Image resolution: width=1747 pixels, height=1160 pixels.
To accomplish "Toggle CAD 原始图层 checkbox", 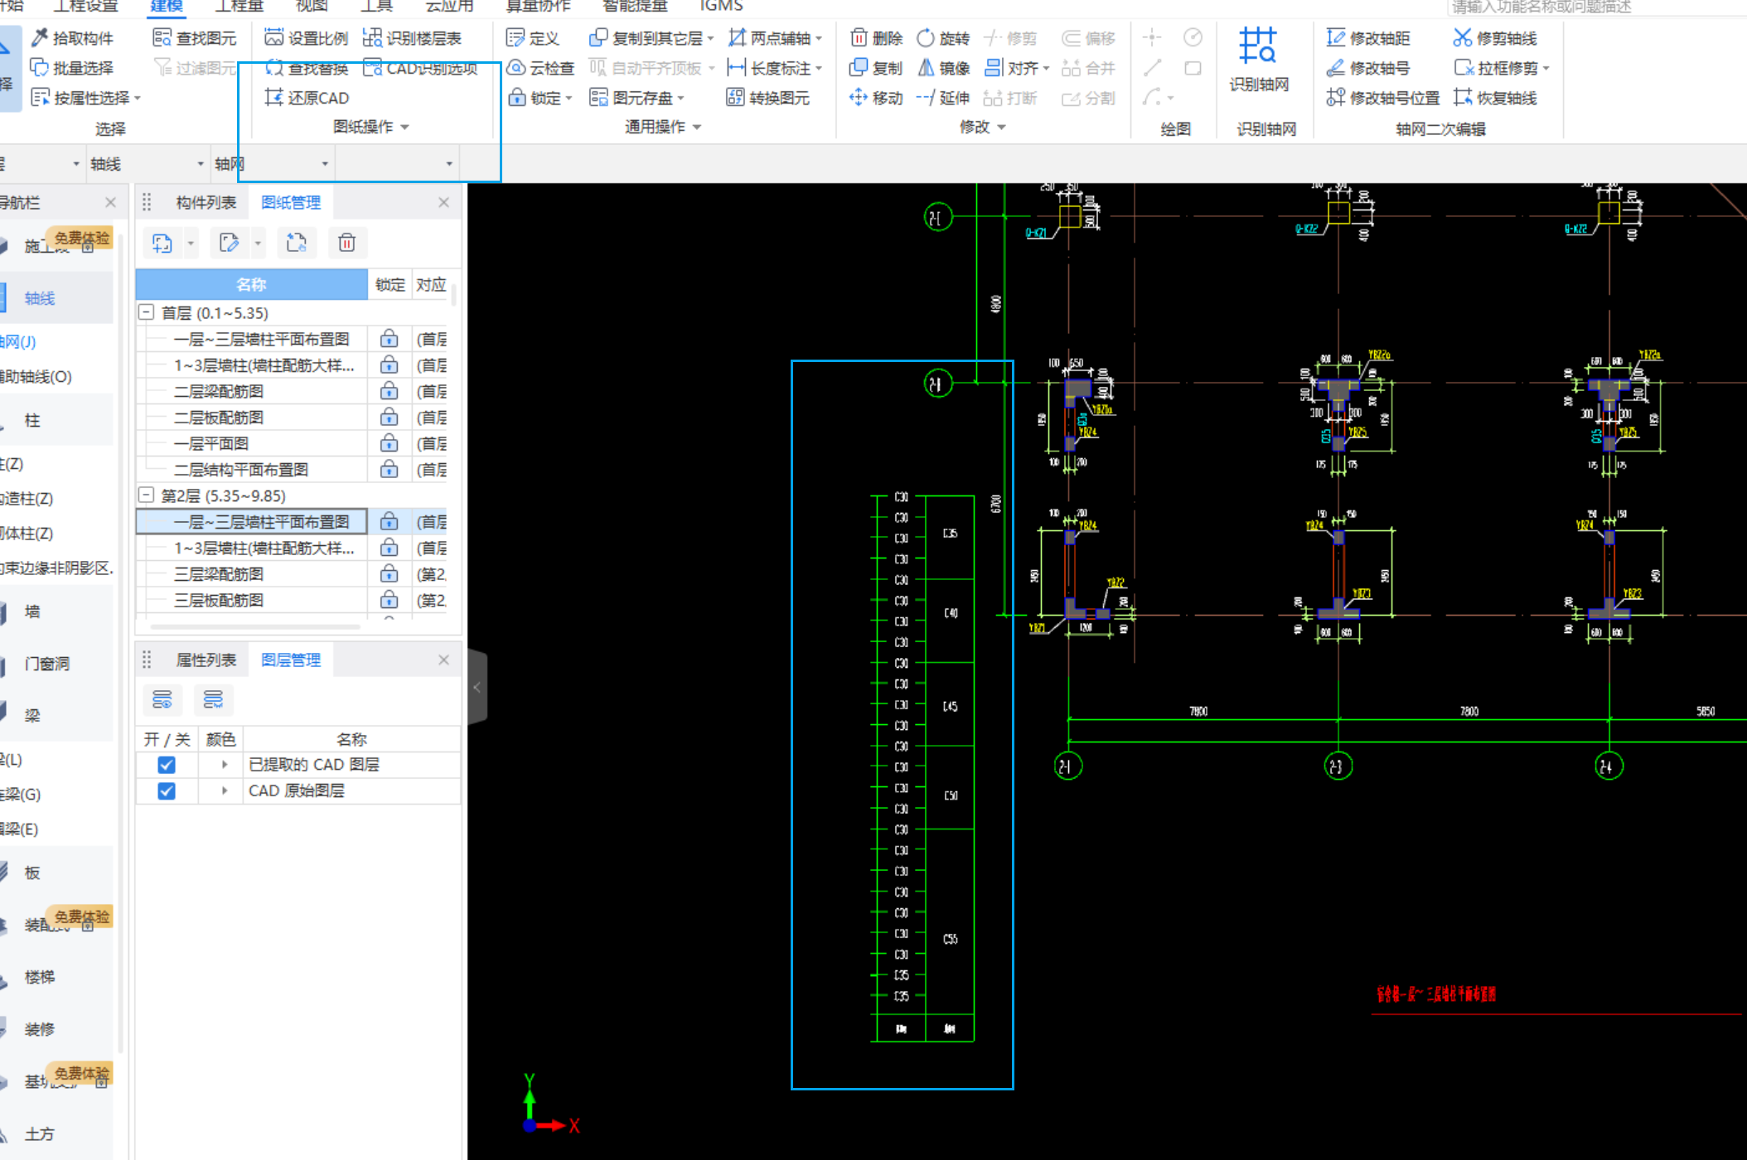I will pos(167,791).
